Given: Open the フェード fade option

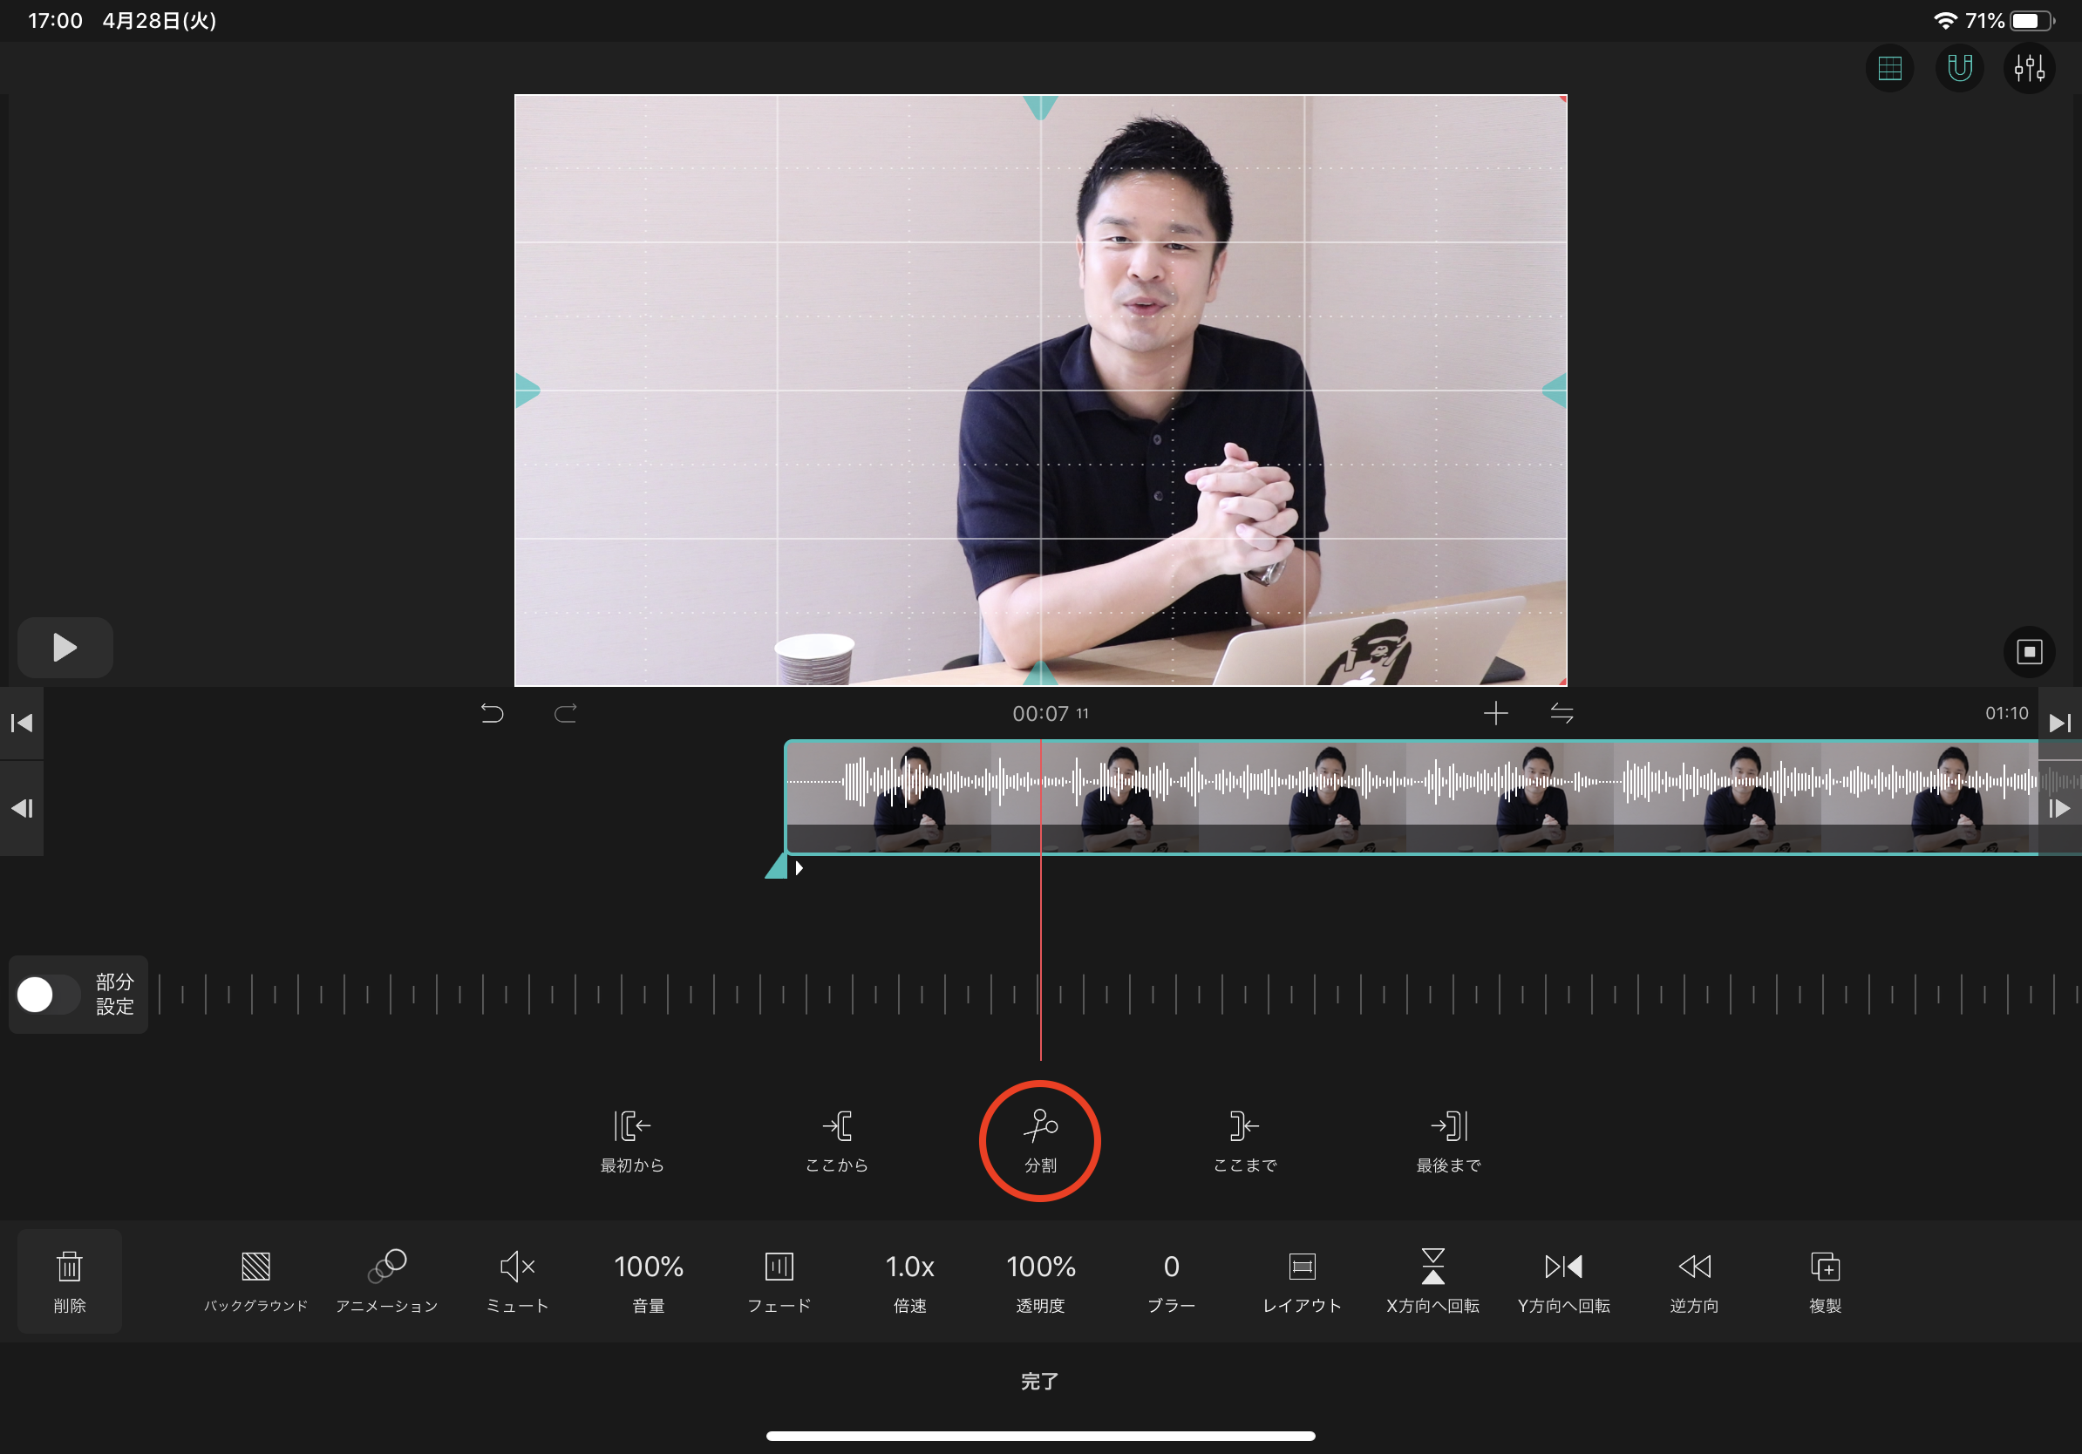Looking at the screenshot, I should click(x=779, y=1281).
